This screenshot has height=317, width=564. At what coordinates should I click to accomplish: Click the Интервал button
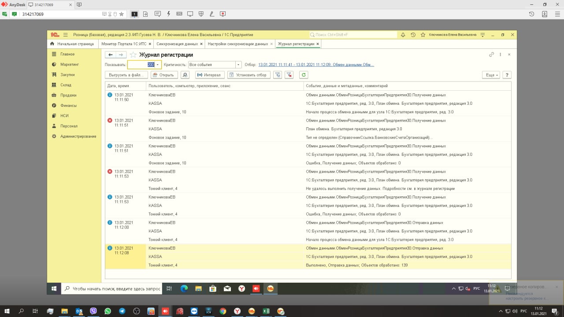pyautogui.click(x=210, y=75)
